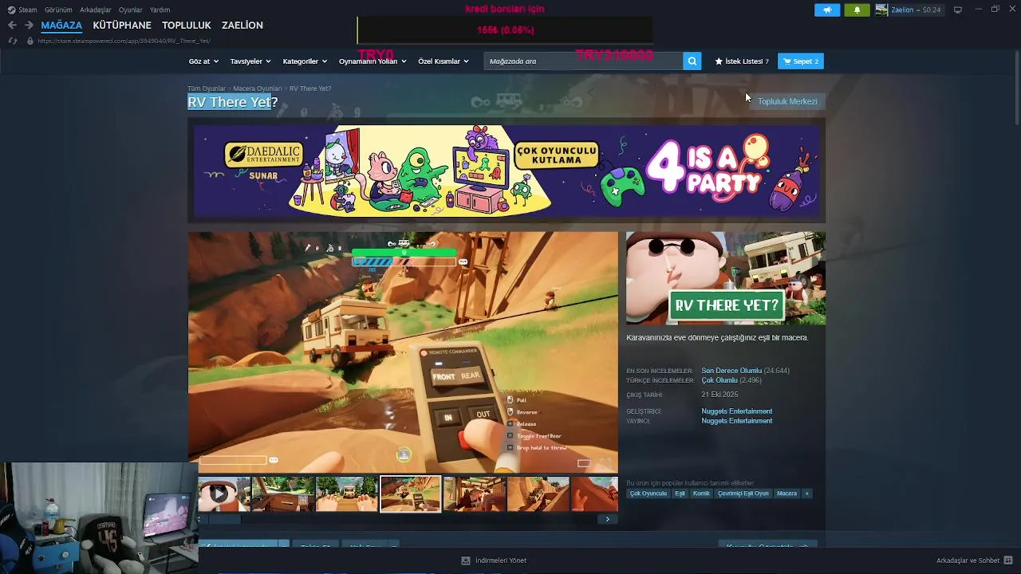
Task: Enter Big Picture mode via monitor icon
Action: coord(958,10)
